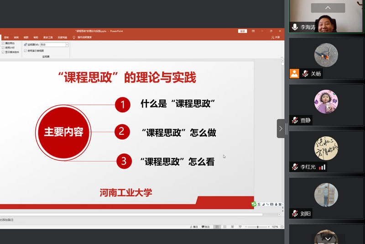365x244 pixels.
Task: Open 监视器 dropdown arrow
Action: click(67, 44)
